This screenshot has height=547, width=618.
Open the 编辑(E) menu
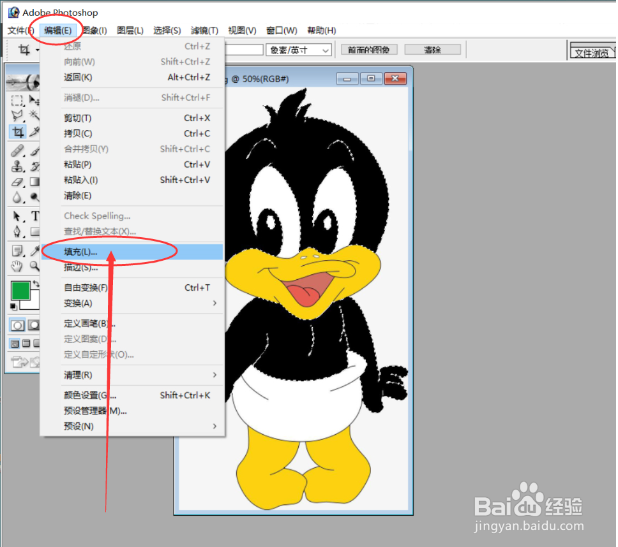58,31
